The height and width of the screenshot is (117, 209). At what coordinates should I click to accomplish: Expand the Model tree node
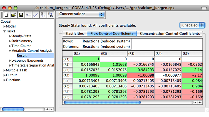click(4, 26)
